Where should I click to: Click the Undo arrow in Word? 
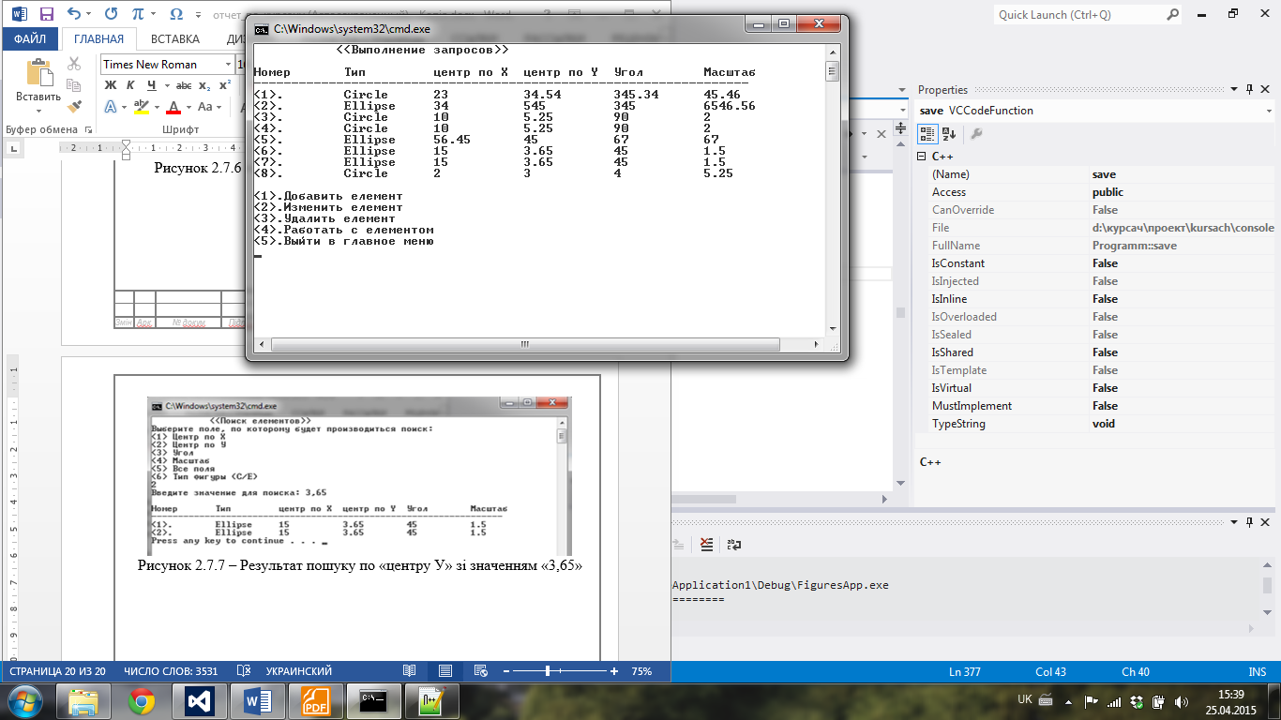coord(75,14)
